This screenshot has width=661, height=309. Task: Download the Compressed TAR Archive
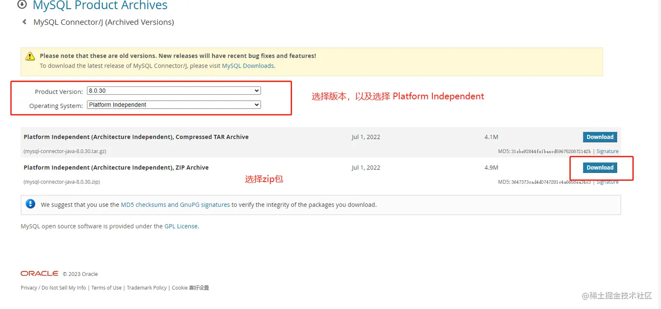(x=600, y=137)
